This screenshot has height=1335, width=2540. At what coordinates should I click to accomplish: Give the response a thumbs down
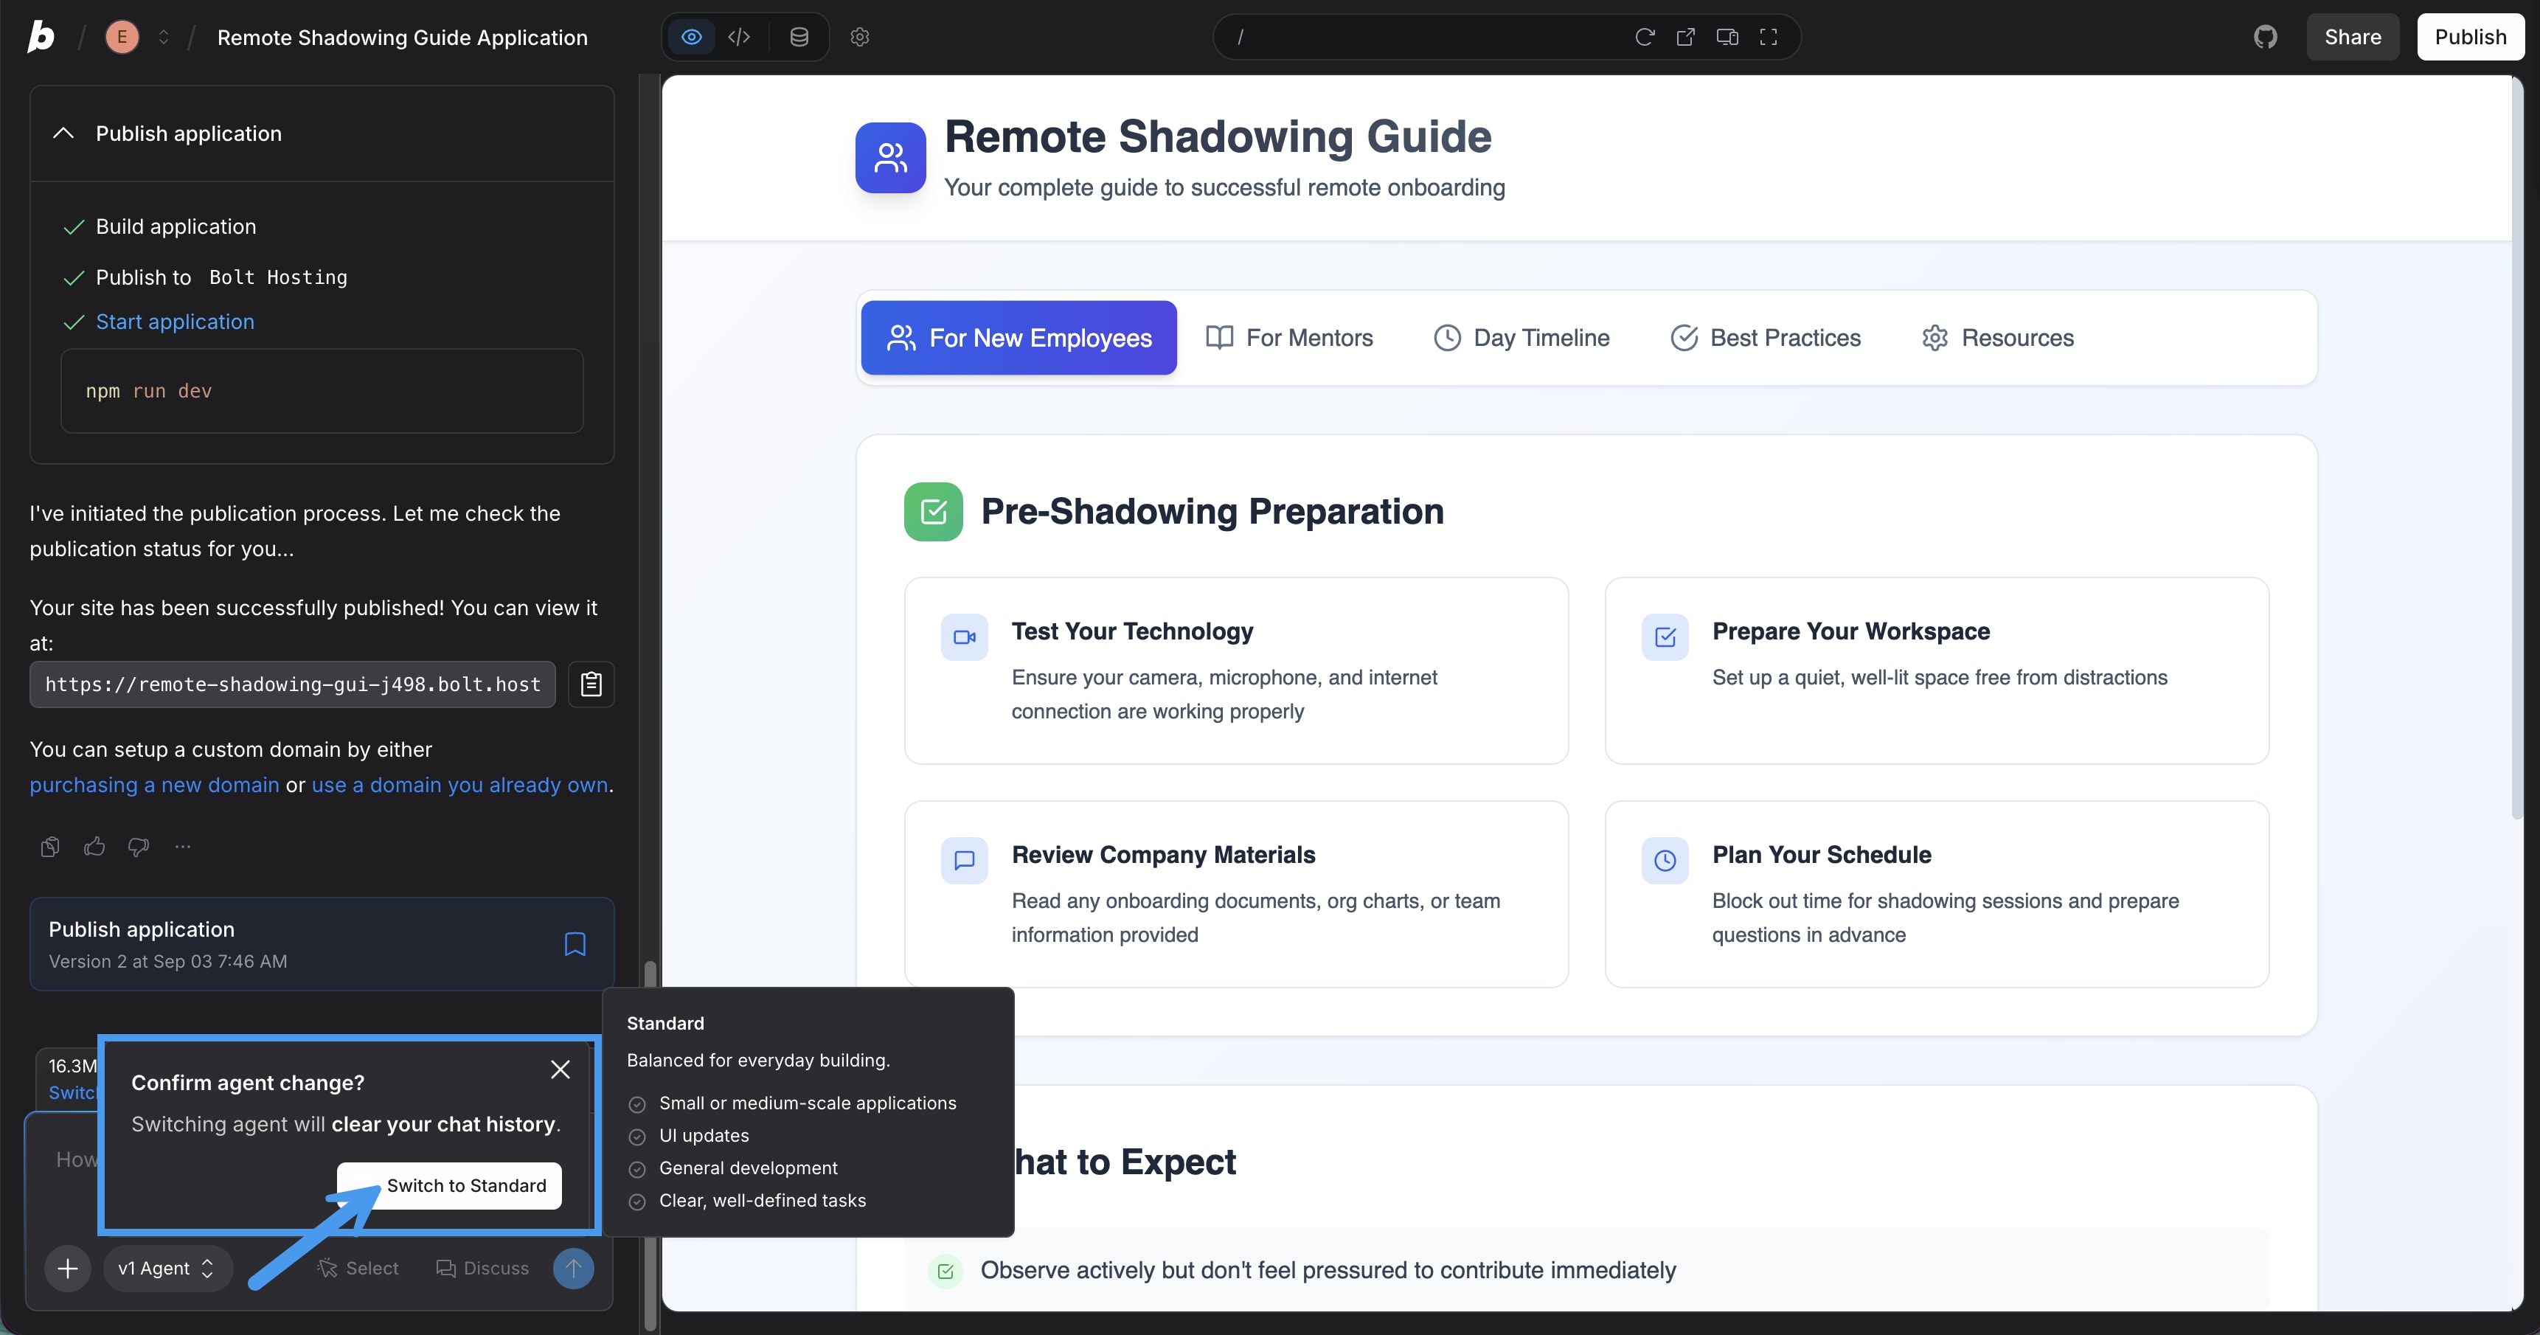click(x=139, y=846)
